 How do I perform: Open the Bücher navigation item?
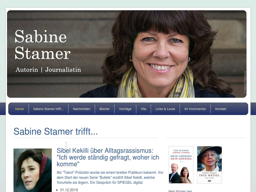tap(105, 109)
